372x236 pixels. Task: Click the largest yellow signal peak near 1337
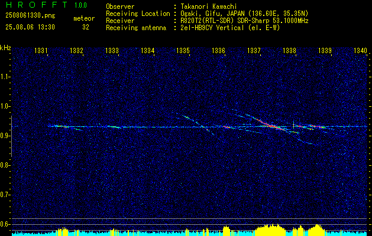(x=270, y=230)
